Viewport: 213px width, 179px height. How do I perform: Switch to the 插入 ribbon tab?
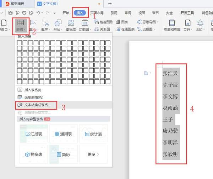pyautogui.click(x=80, y=13)
